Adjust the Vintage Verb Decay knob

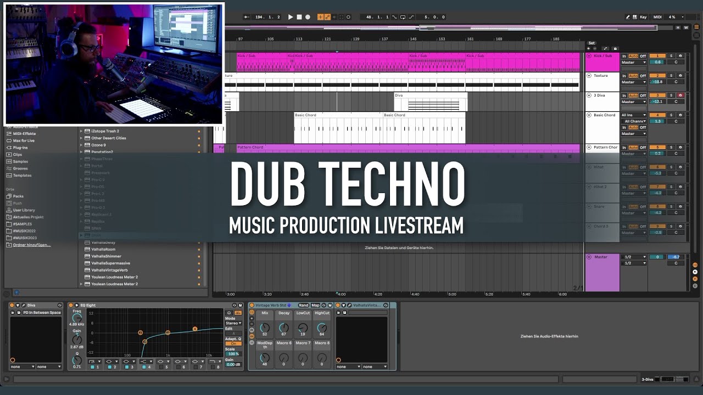click(x=284, y=328)
